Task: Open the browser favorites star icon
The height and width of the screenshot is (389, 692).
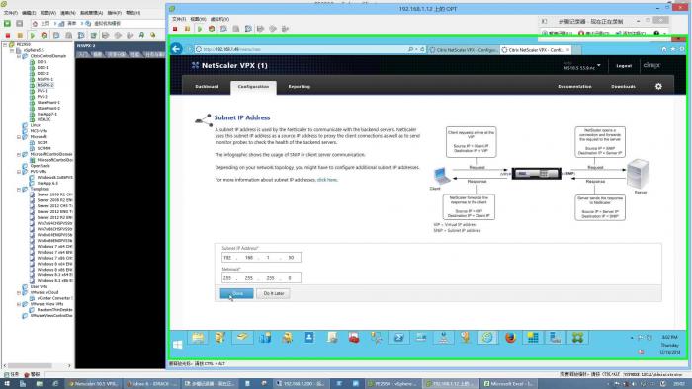Action: [x=673, y=49]
